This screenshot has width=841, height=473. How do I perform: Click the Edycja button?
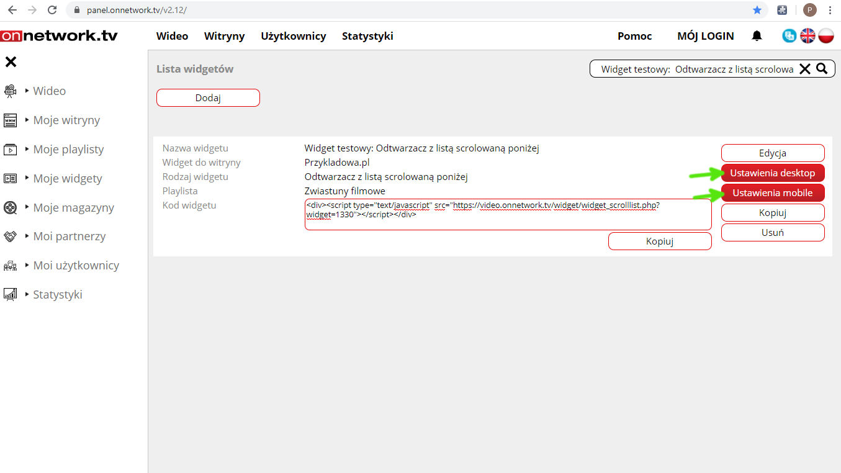point(773,153)
